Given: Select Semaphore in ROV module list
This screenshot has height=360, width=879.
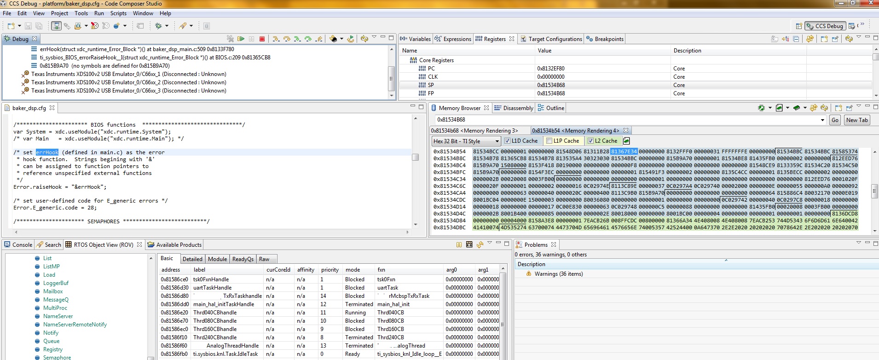Looking at the screenshot, I should pos(57,357).
